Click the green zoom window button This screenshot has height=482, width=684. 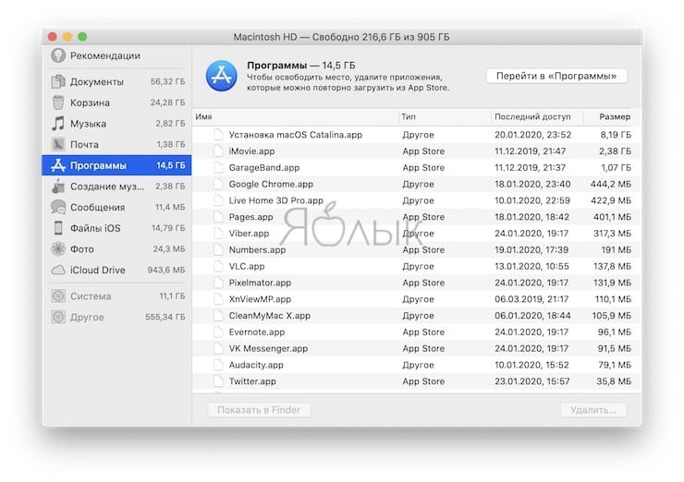coord(82,37)
